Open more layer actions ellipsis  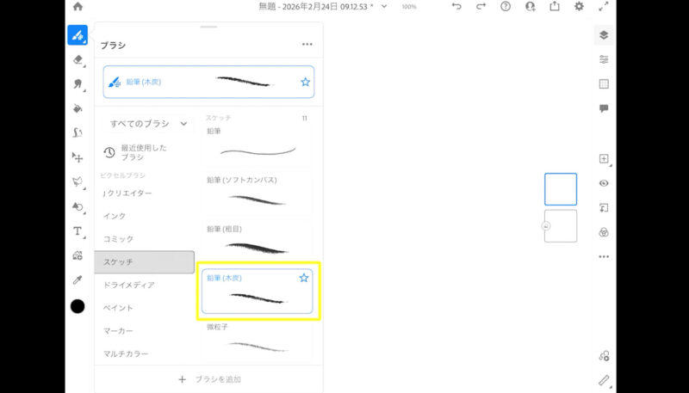(x=604, y=257)
